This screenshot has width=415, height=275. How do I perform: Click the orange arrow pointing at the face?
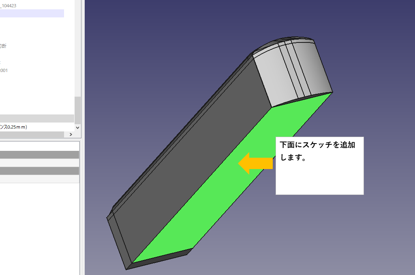[x=255, y=163]
